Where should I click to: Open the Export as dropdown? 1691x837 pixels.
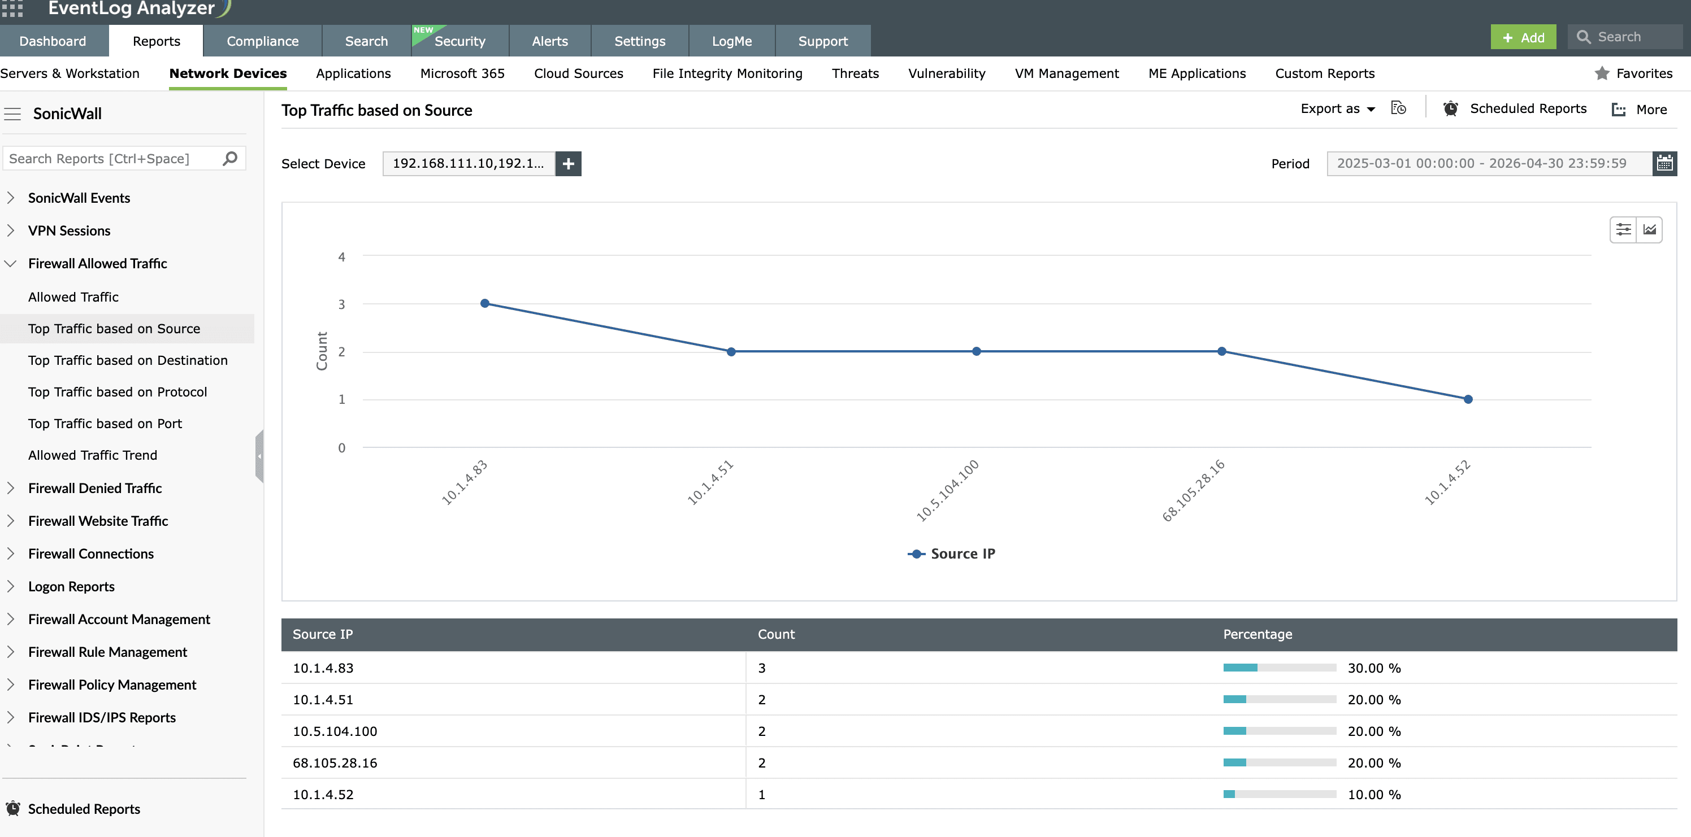pos(1338,109)
